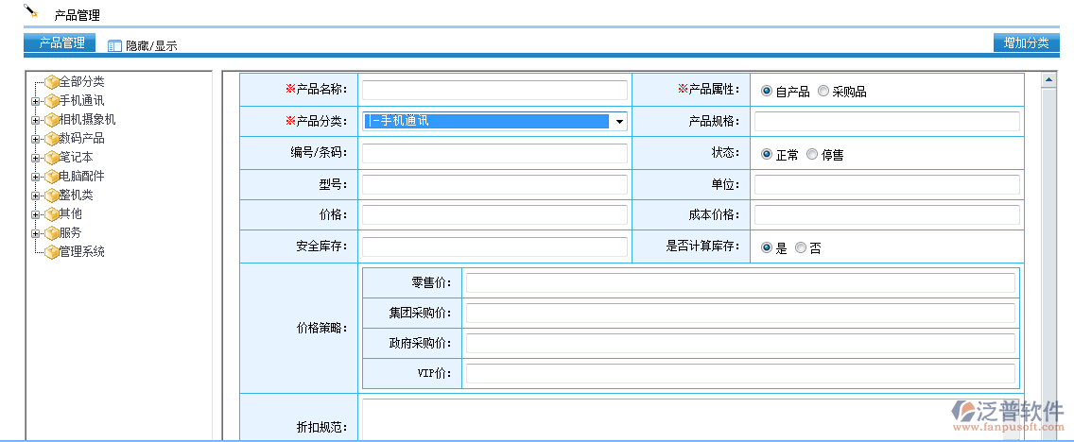Click the pencil icon beside 产品管理 title

(x=31, y=12)
